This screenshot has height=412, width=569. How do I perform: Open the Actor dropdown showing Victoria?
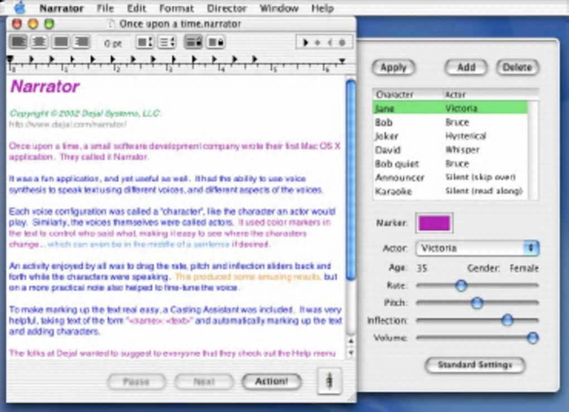pos(477,248)
